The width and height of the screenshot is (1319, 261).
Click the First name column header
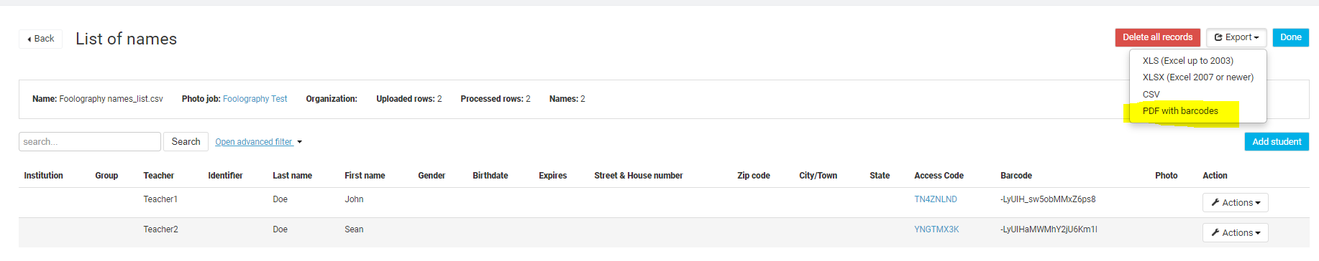(x=365, y=176)
